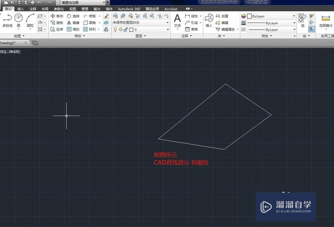The image size is (334, 227).
Task: Expand the 圆角 (Fillet) dropdown arrow
Action: click(100, 23)
